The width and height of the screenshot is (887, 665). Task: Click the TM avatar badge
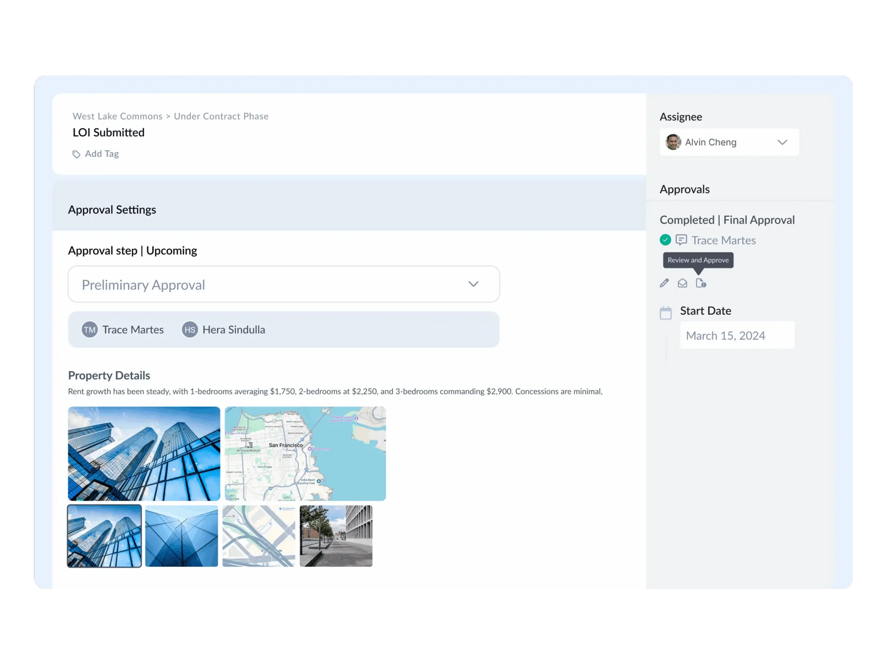tap(89, 329)
